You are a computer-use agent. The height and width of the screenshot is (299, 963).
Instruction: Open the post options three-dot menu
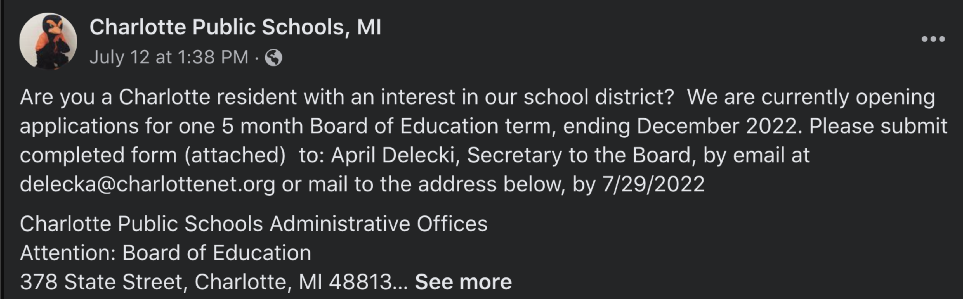pos(933,39)
